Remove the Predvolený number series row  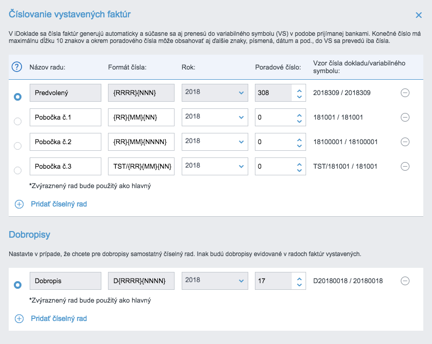click(405, 93)
